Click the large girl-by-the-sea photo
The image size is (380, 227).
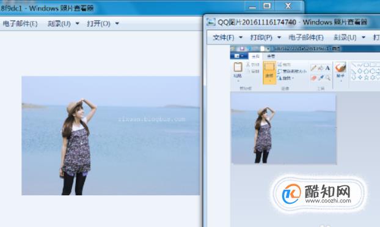[111, 136]
